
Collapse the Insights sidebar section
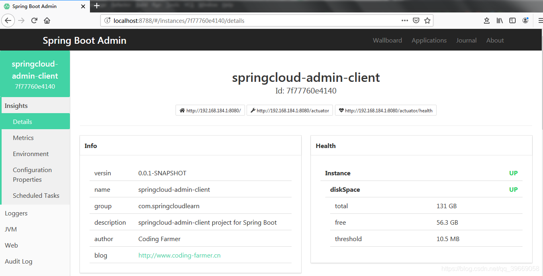pyautogui.click(x=36, y=106)
